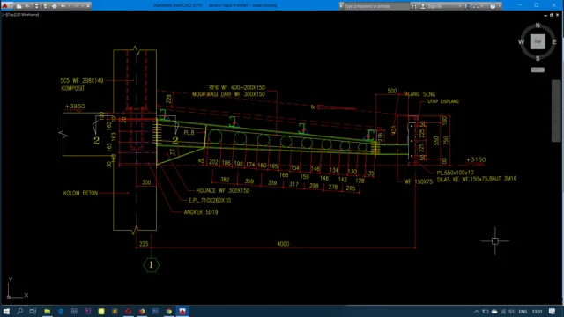Image resolution: width=564 pixels, height=317 pixels.
Task: Click the N direction on ViewCube compass
Action: (538, 26)
